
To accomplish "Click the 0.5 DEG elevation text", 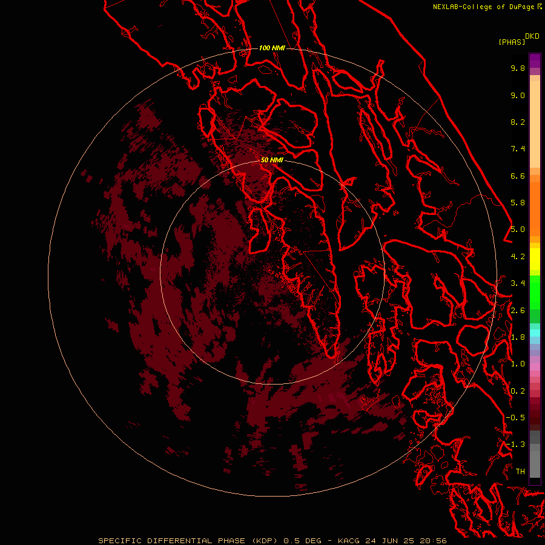I will tap(302, 541).
